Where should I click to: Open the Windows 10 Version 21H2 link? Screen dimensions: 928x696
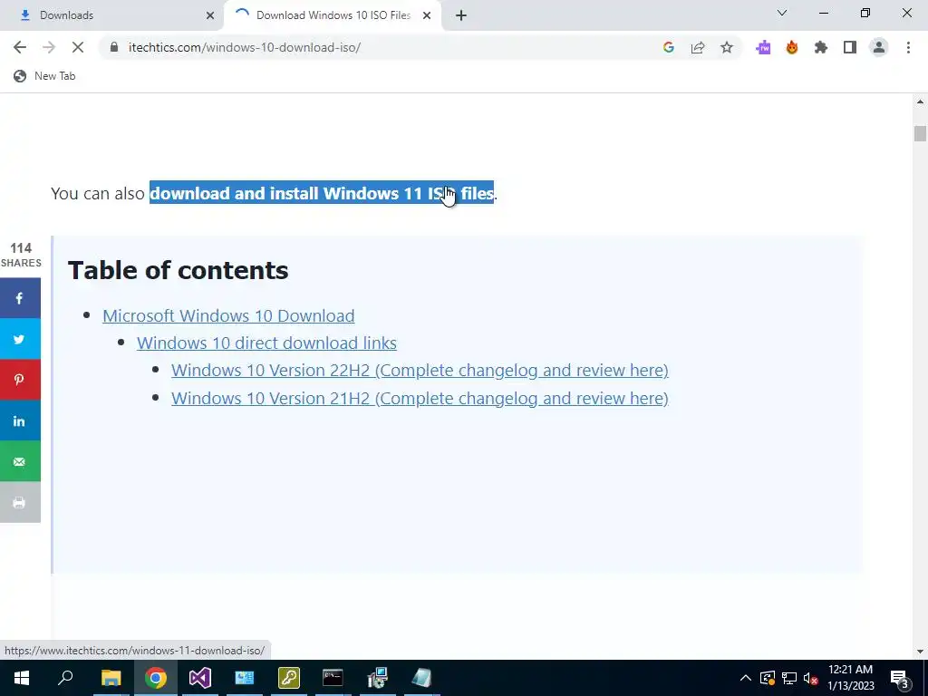[x=420, y=398]
